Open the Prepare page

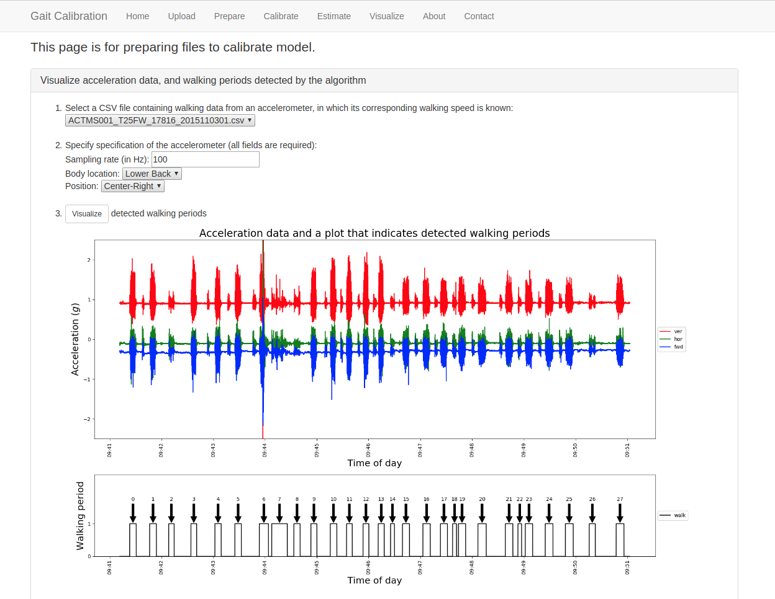pos(229,16)
